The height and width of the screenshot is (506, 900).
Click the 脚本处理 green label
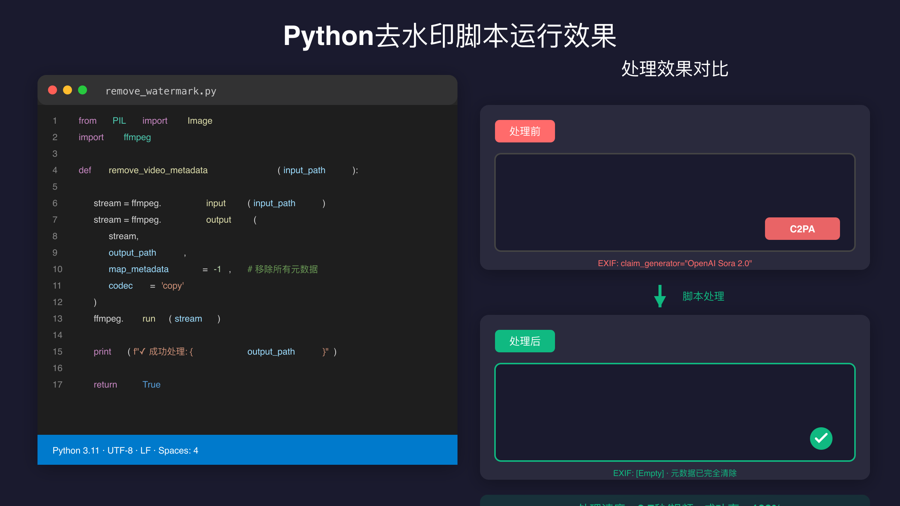tap(703, 296)
